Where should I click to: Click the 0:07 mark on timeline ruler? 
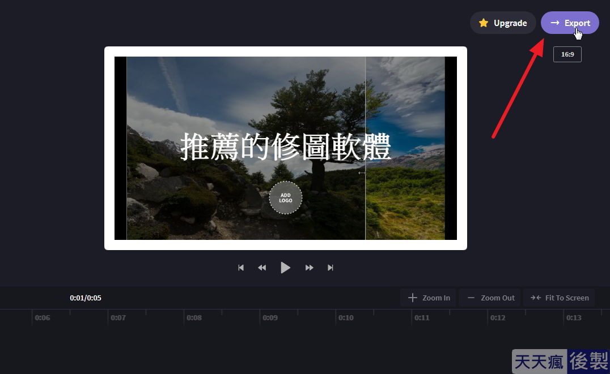coord(118,317)
